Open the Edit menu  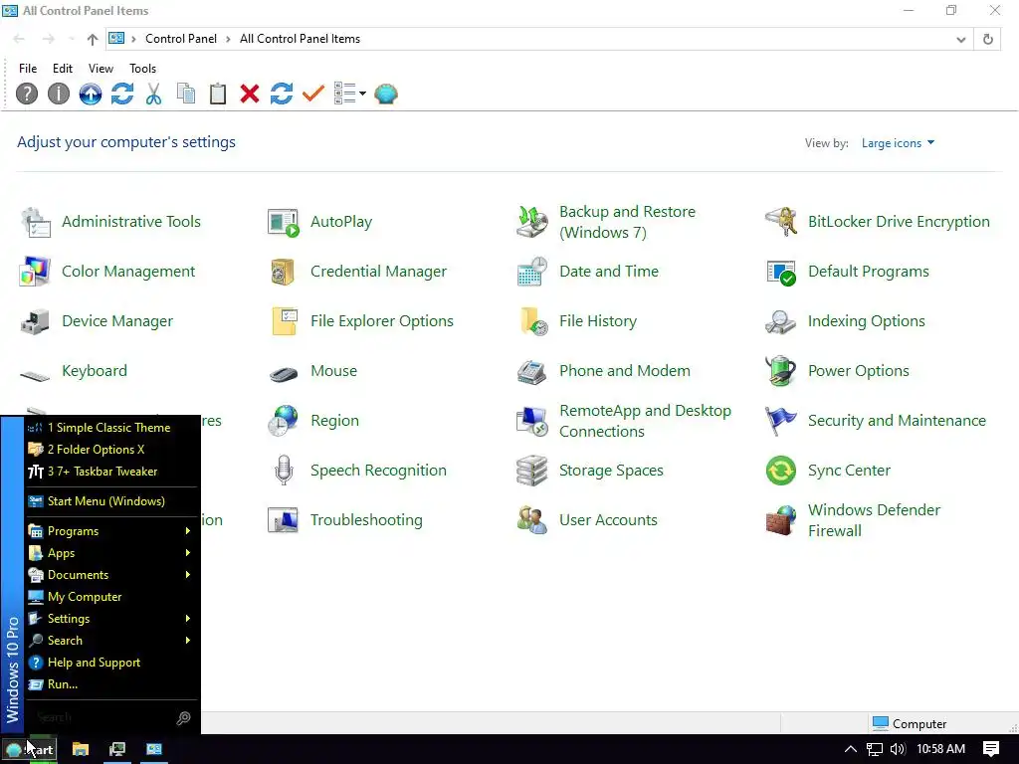coord(63,69)
